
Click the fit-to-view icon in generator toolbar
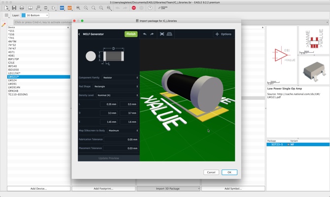162,34
